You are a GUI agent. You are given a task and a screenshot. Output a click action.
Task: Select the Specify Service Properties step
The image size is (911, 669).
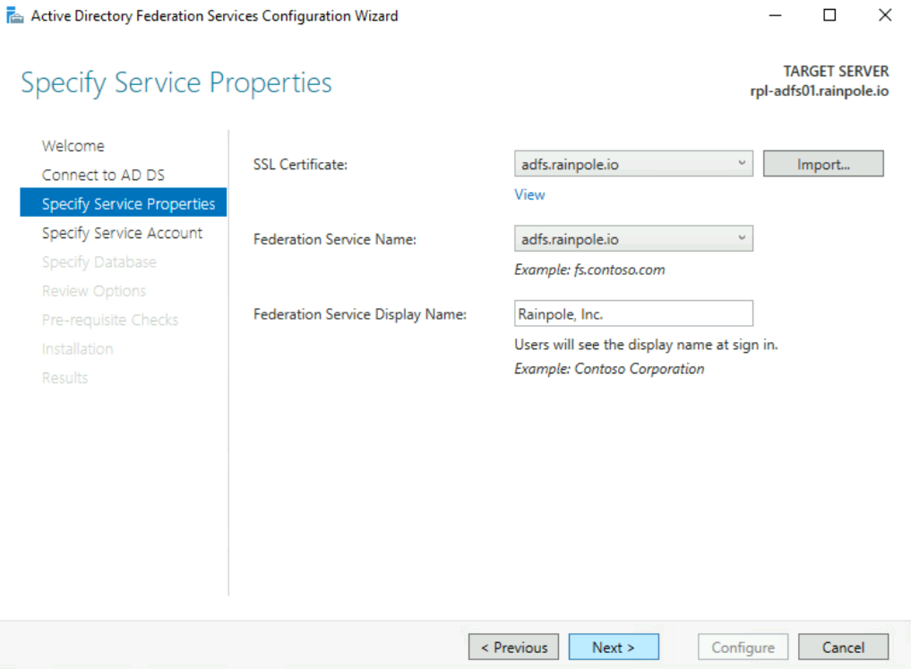click(128, 204)
